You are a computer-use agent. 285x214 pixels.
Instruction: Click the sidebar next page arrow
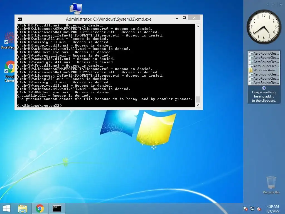pos(273,4)
